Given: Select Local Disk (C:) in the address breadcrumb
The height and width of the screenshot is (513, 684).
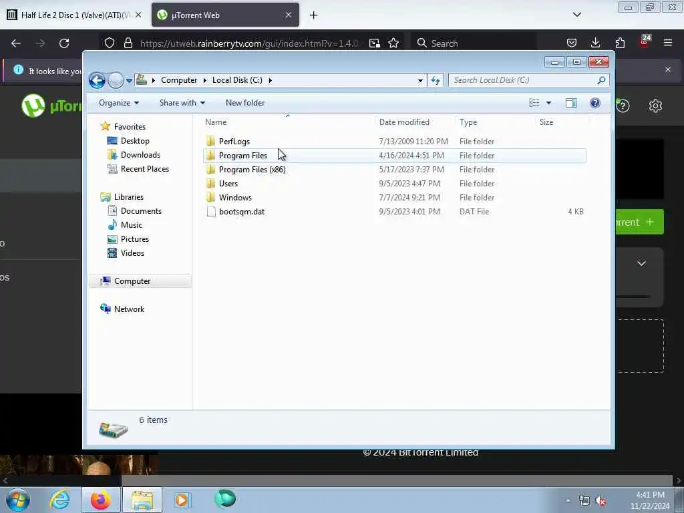Looking at the screenshot, I should coord(237,80).
